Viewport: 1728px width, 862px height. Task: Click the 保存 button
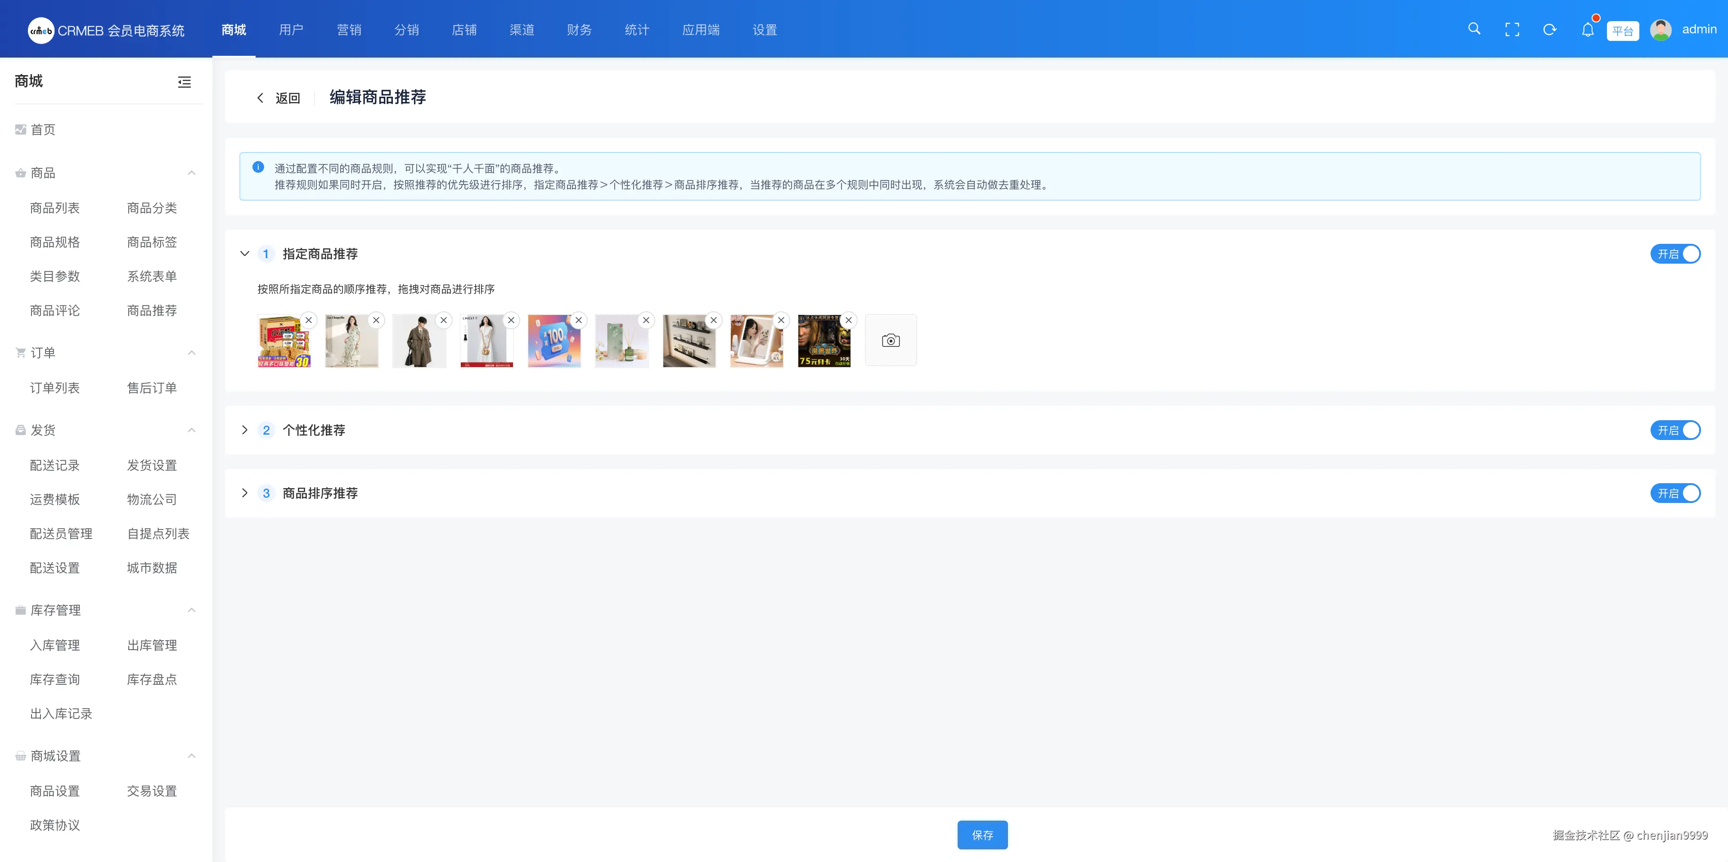click(x=982, y=835)
